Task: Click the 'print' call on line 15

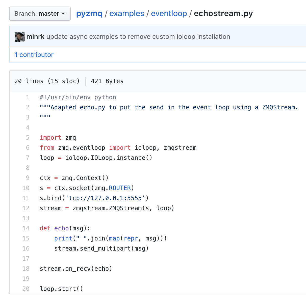Action: coord(63,238)
